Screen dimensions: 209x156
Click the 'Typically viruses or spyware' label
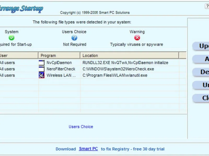coord(136,44)
